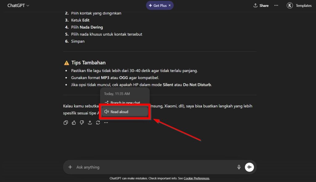Open the Templates panel
This screenshot has height=182, width=316.
click(x=303, y=5)
